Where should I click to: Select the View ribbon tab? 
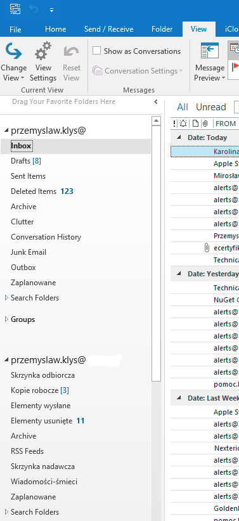coord(199,29)
